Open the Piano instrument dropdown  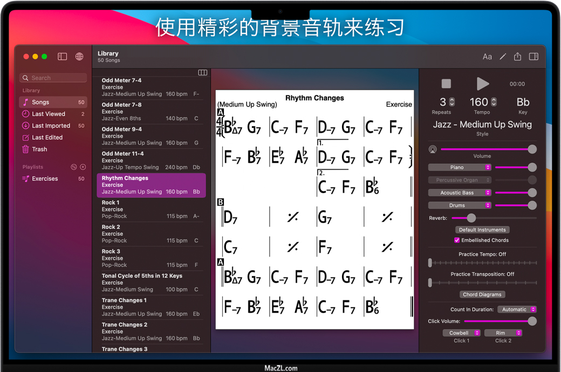point(460,167)
